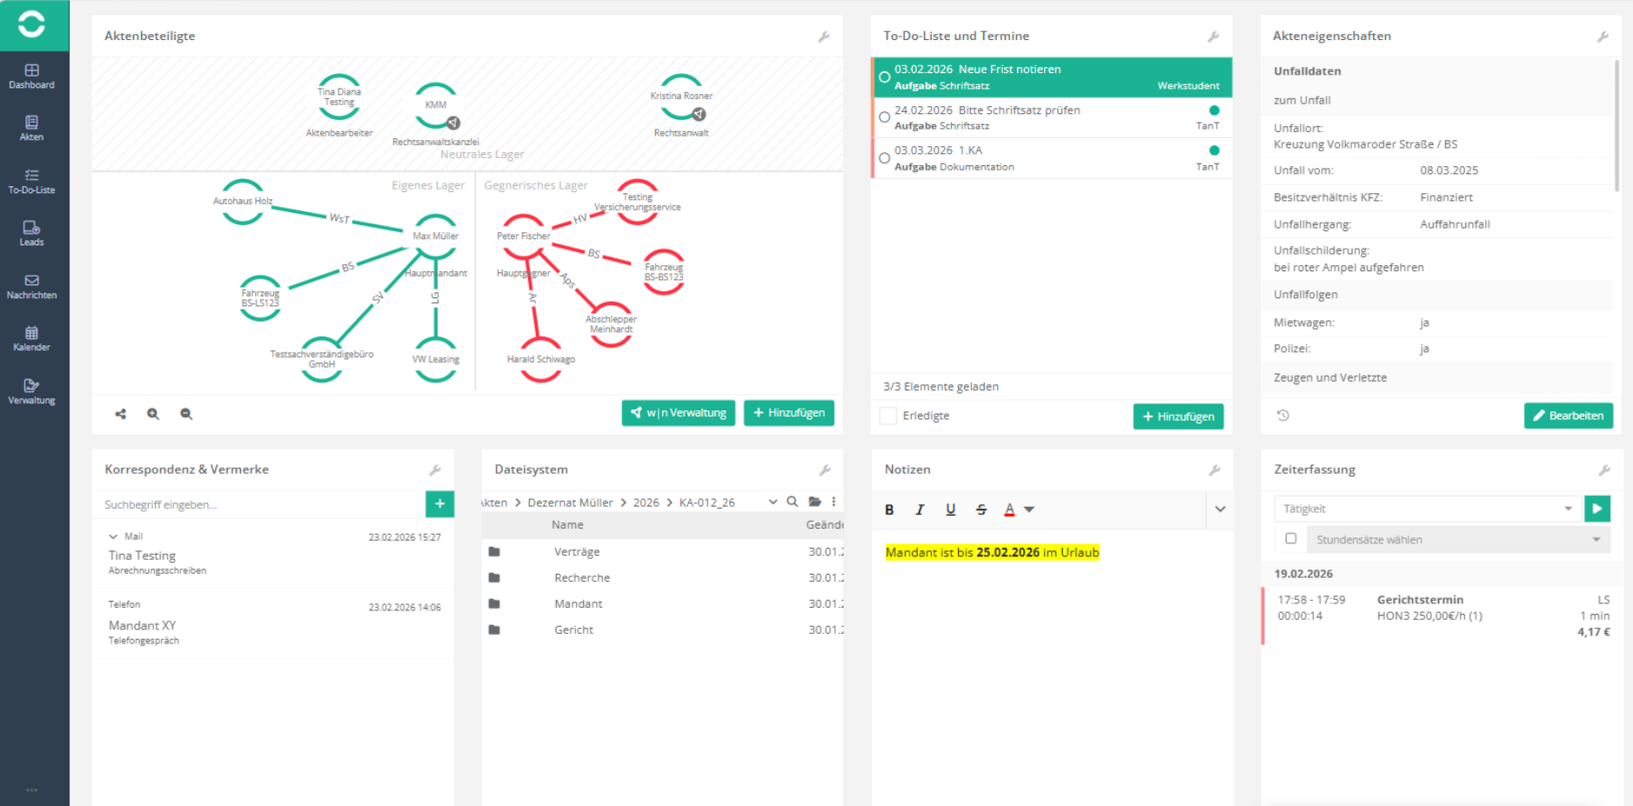
Task: Mark 'Bitte Schriftsatz prüfen' task as done
Action: pyautogui.click(x=885, y=117)
